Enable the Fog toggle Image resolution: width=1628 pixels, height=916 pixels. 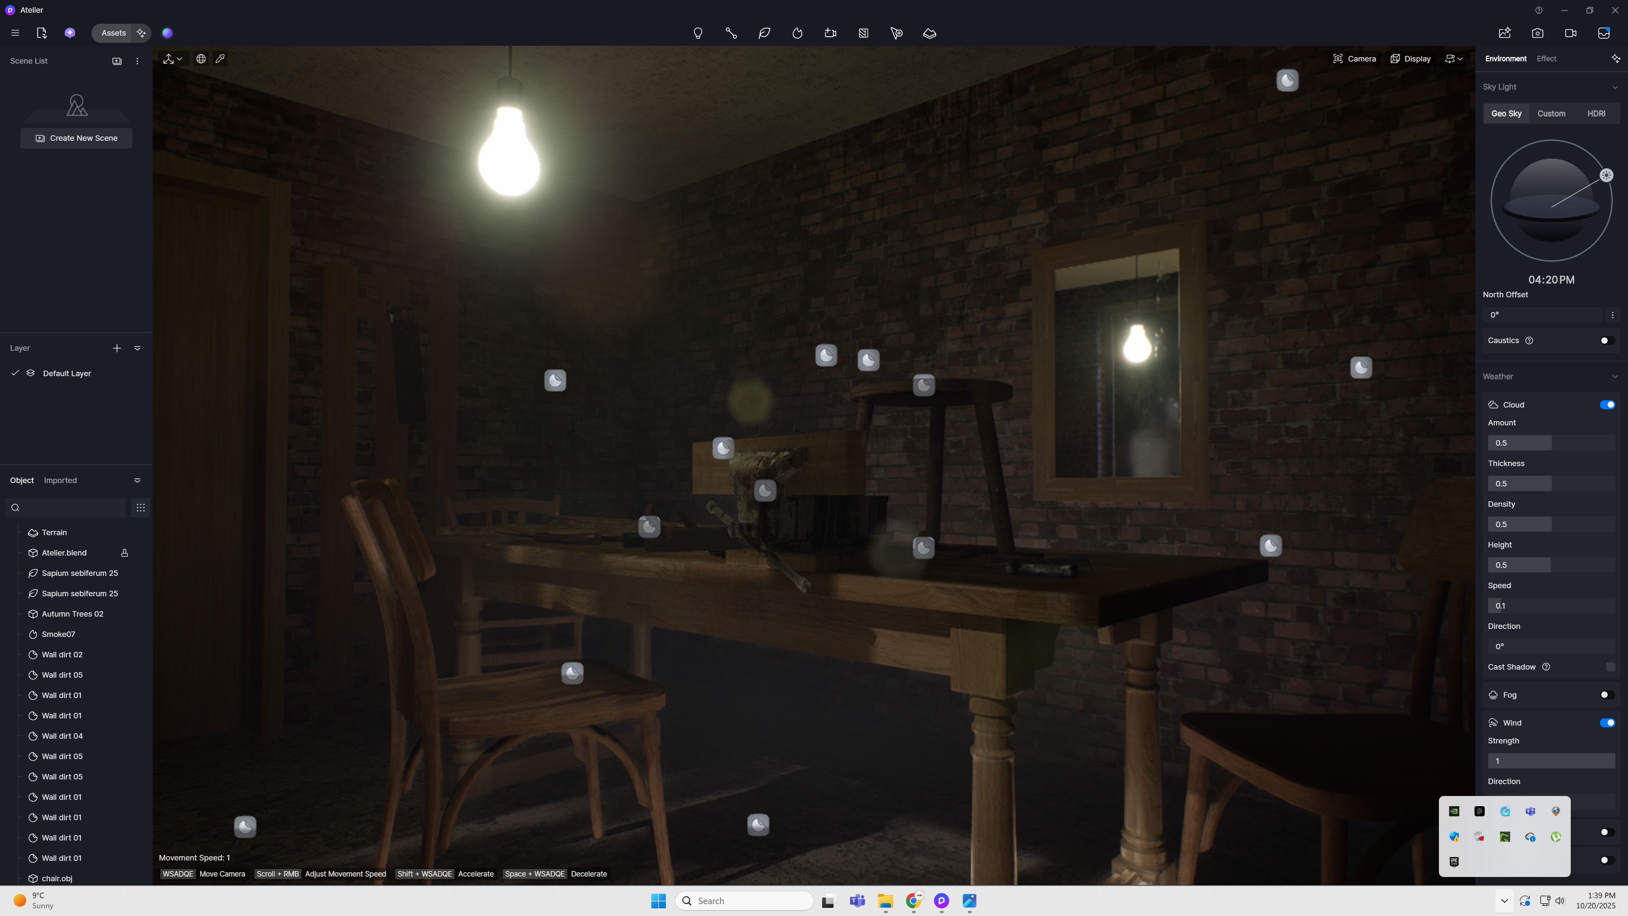(1606, 695)
